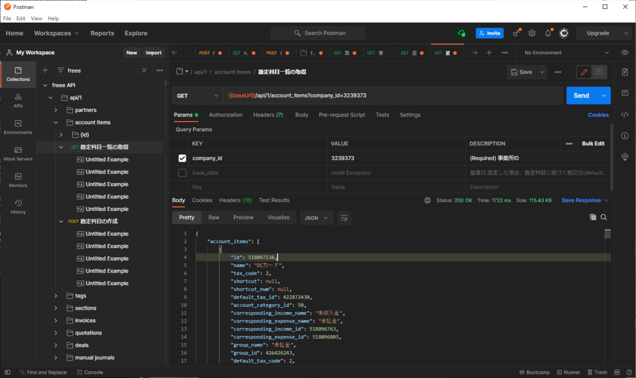Open the JSON format dropdown

click(317, 218)
